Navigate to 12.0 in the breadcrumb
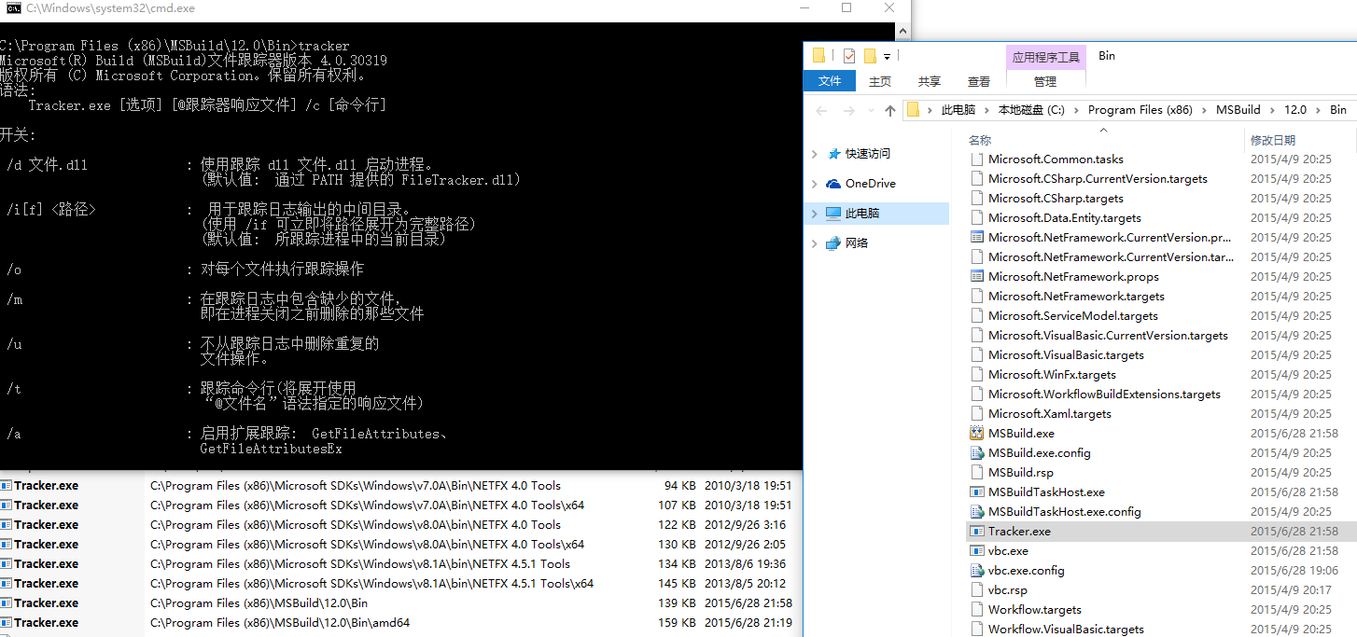Image resolution: width=1357 pixels, height=637 pixels. (1295, 110)
